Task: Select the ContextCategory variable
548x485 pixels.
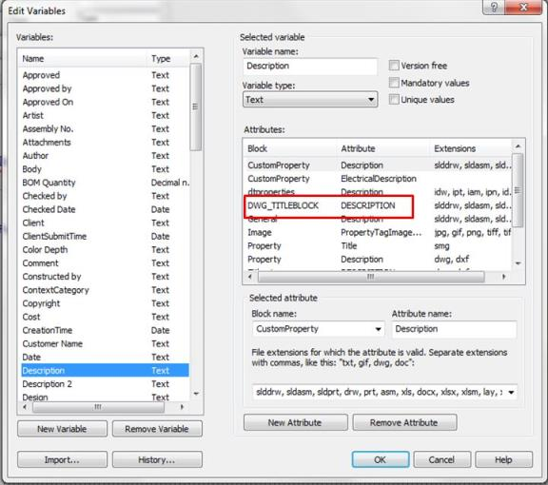Action: click(105, 290)
